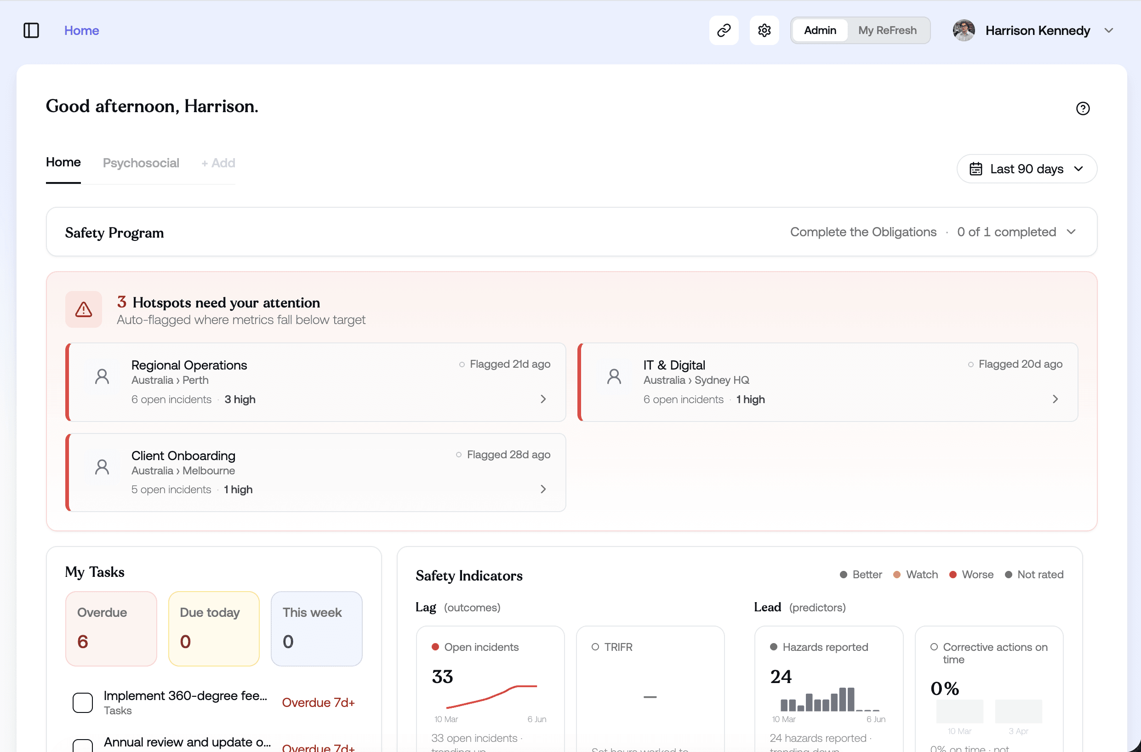Open the Client Onboarding hotspot card
This screenshot has height=752, width=1141.
coord(315,473)
